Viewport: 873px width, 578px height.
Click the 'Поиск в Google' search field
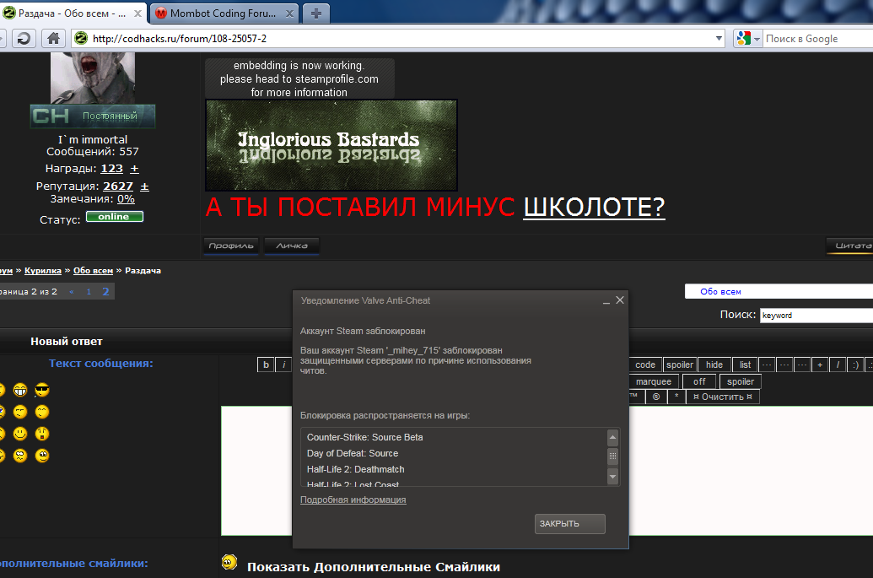(x=817, y=39)
